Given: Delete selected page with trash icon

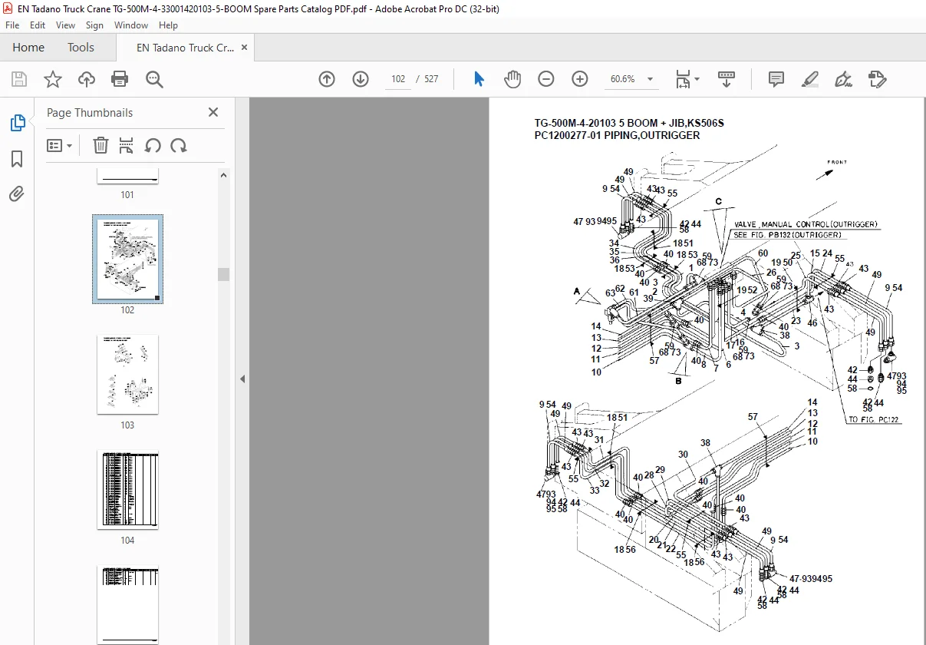Looking at the screenshot, I should 101,145.
